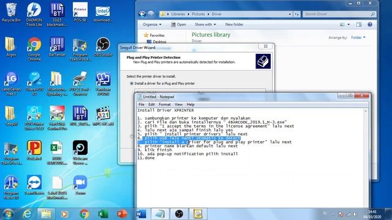
Task: Open Internet Explorer from taskbar
Action: click(x=27, y=214)
